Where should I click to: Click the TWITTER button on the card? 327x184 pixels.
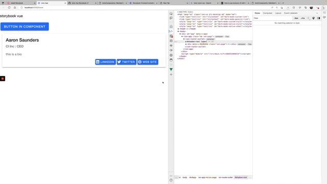click(127, 62)
